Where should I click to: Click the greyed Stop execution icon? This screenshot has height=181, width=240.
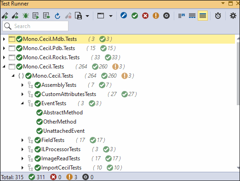tap(68, 16)
